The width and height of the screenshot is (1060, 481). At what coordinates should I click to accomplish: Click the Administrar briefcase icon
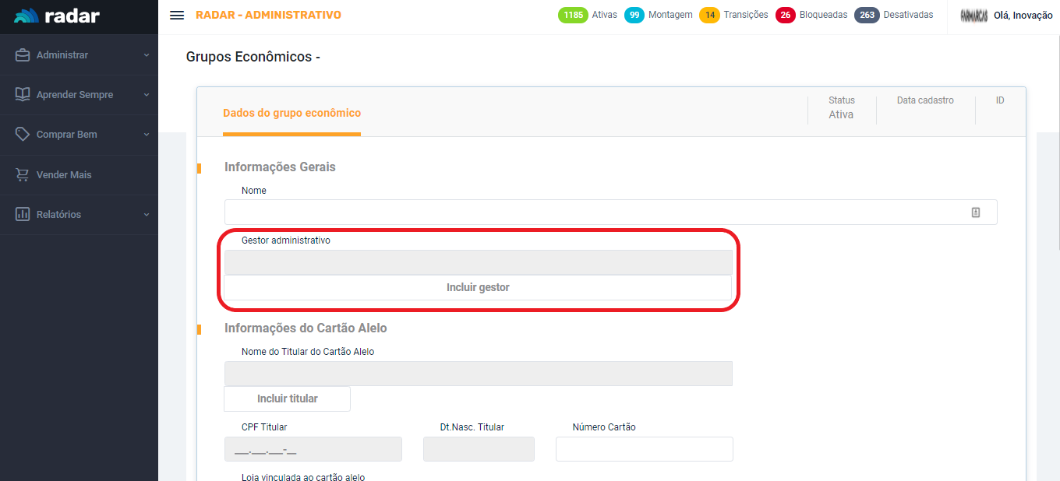coord(23,55)
